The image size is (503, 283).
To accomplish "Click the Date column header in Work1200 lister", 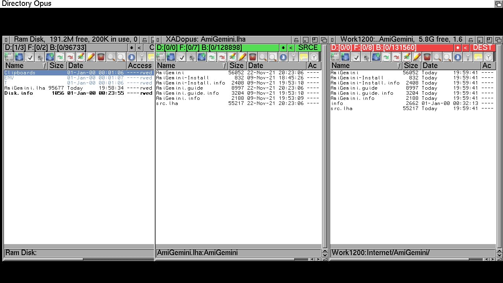I will (x=451, y=66).
